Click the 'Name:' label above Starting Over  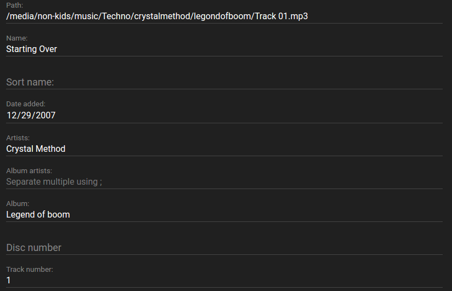(17, 38)
